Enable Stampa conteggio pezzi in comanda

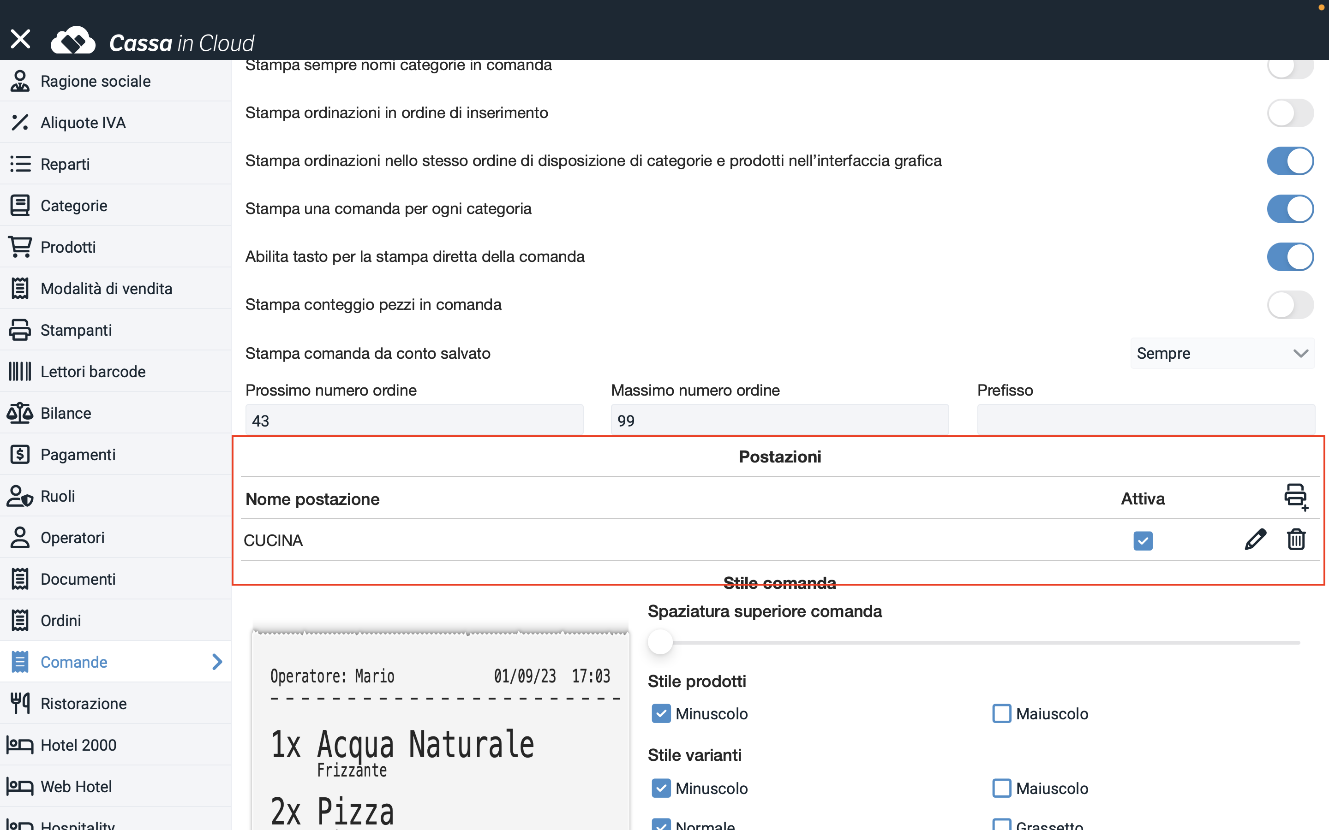click(x=1290, y=305)
